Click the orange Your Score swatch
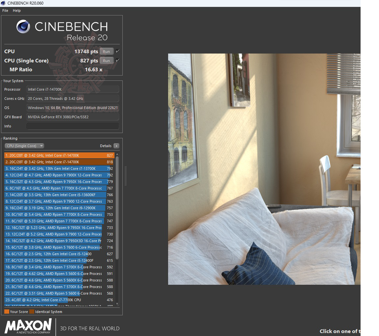The image size is (379, 336). pos(7,312)
